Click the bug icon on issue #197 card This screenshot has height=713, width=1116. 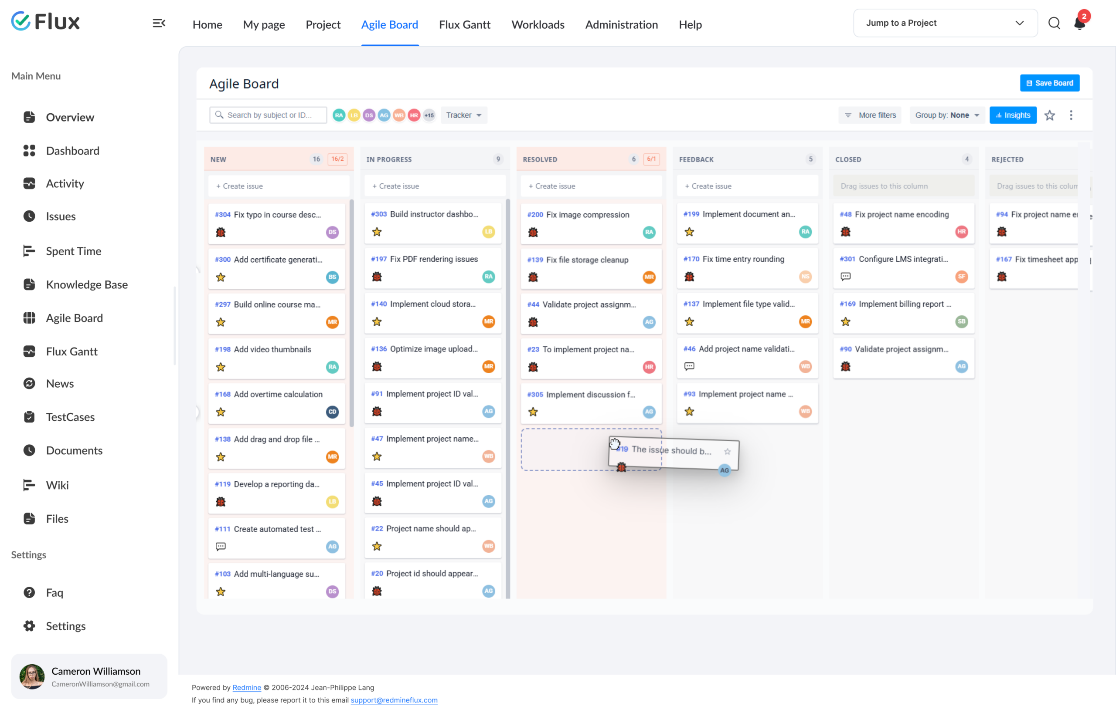[377, 277]
